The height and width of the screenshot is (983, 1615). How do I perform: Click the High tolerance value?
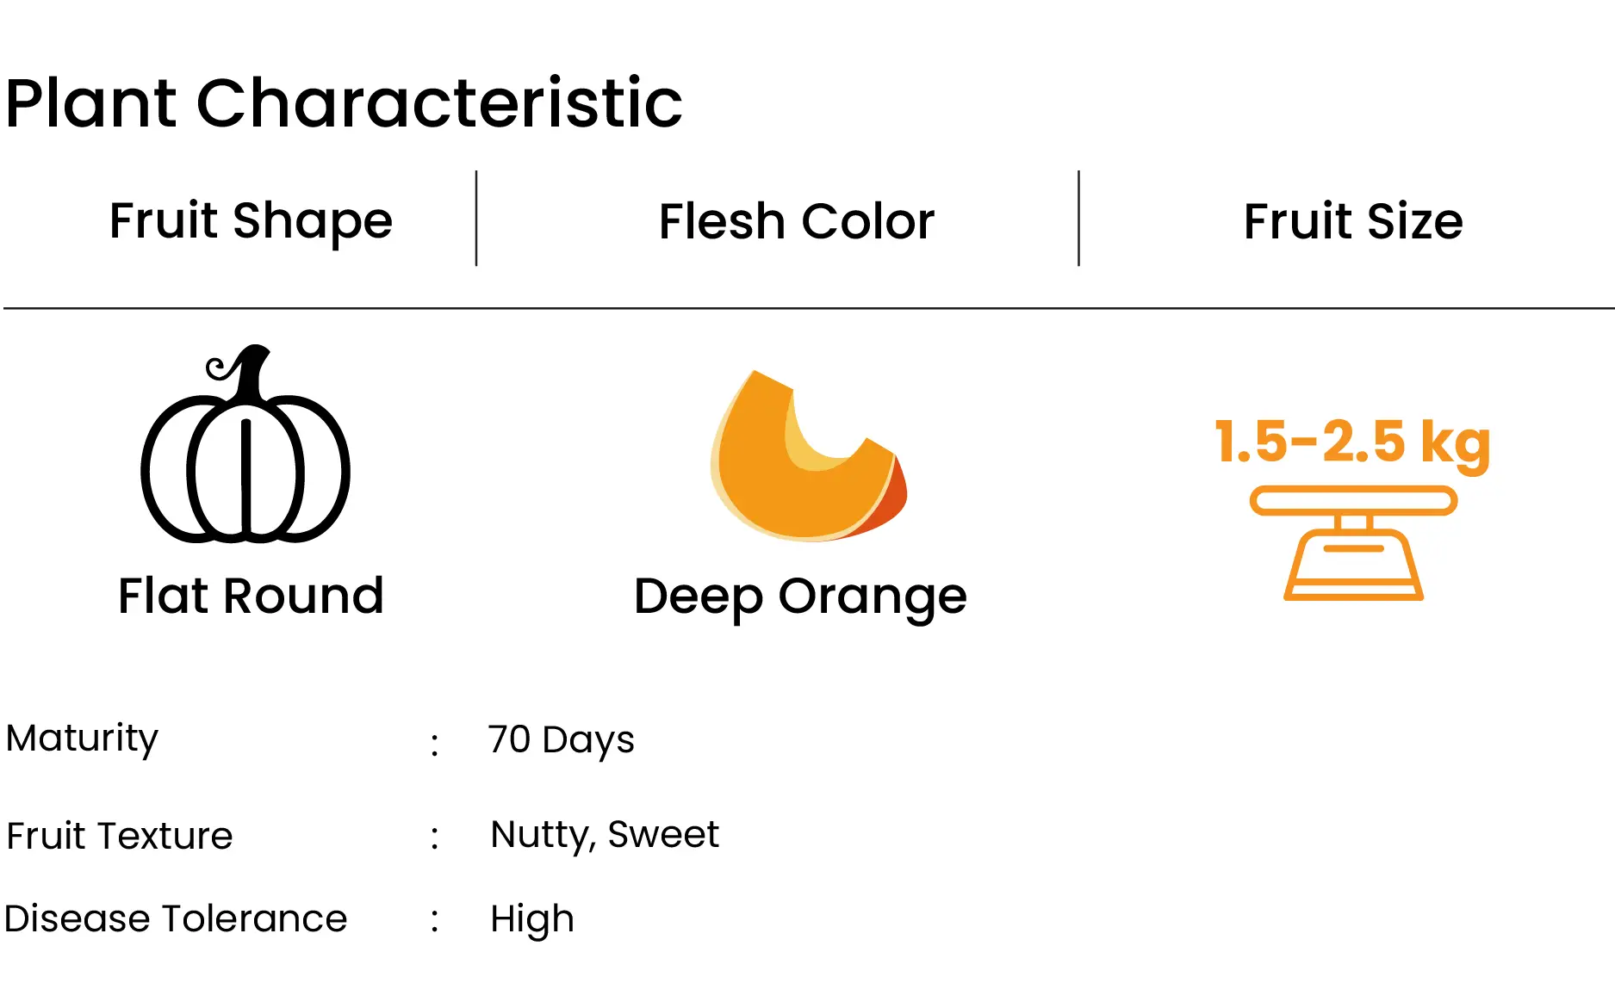(x=532, y=920)
